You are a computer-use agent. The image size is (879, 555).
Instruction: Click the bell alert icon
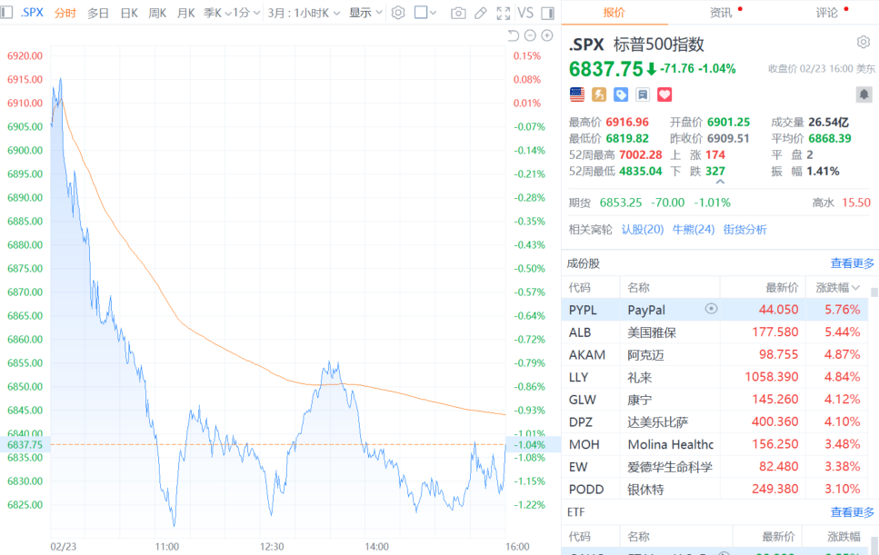tap(863, 94)
